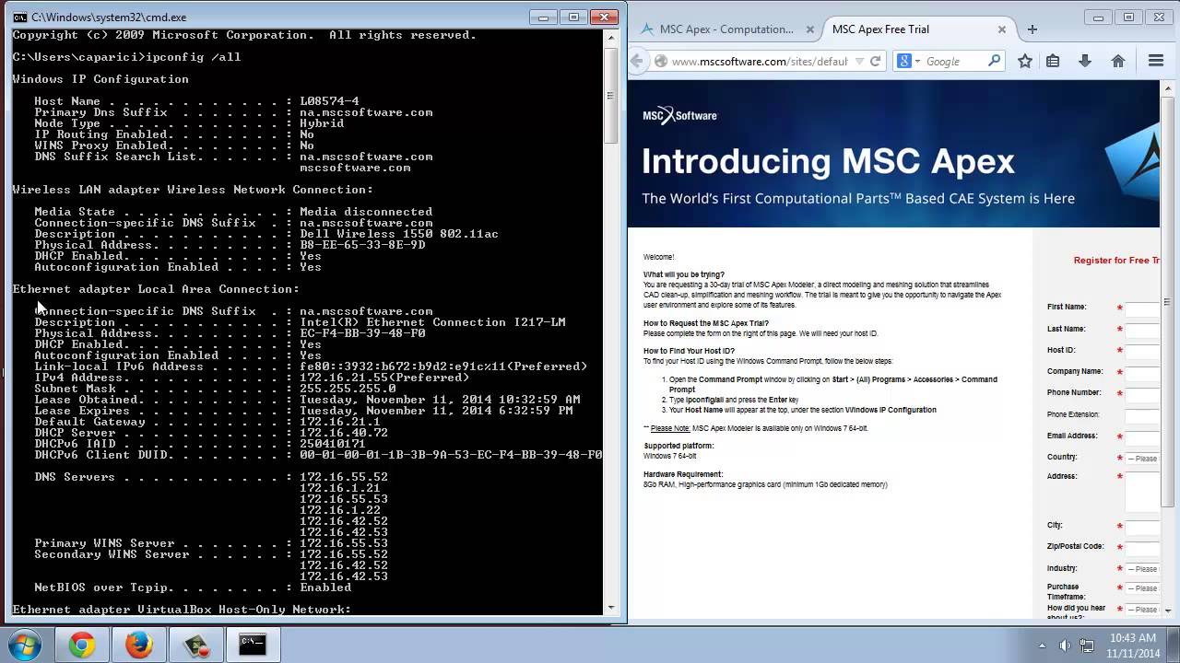Click the Last Name input field
The image size is (1180, 663).
tap(1142, 330)
